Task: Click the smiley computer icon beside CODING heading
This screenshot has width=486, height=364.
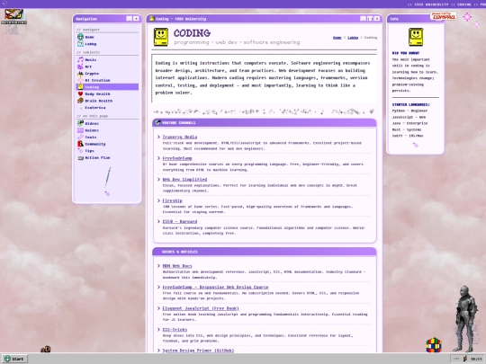Action: (161, 37)
